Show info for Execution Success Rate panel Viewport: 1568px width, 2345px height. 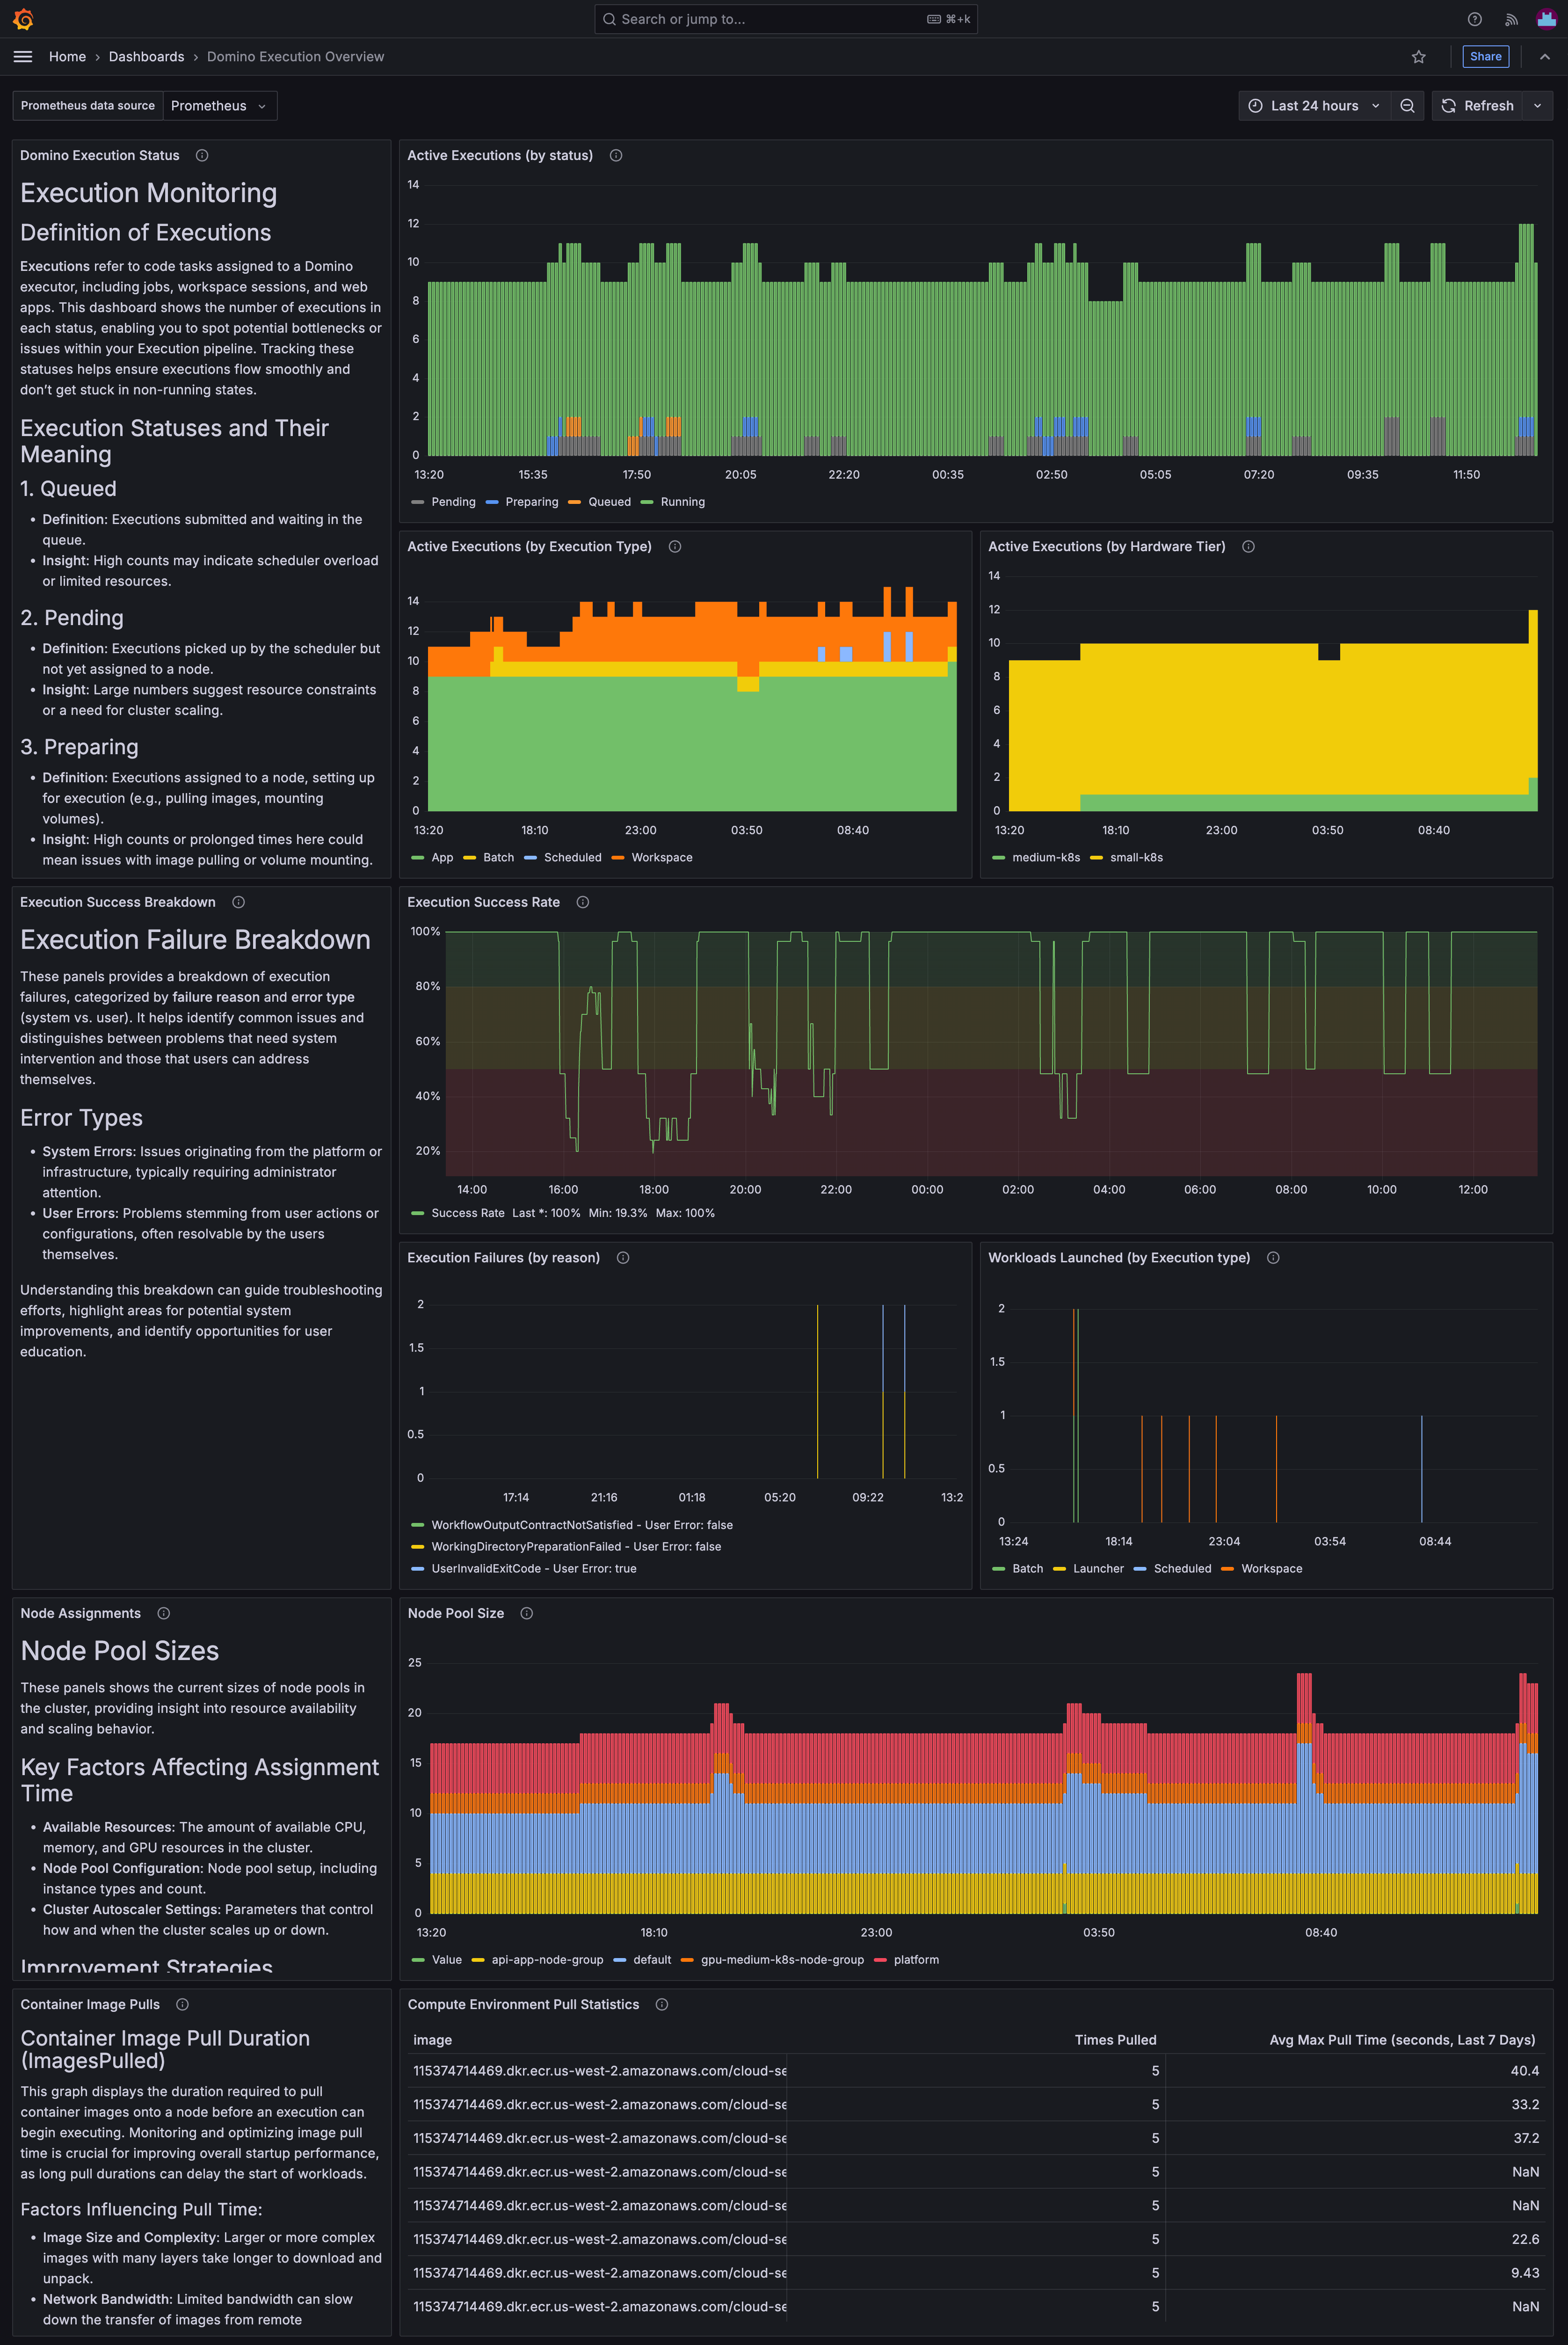[x=583, y=902]
